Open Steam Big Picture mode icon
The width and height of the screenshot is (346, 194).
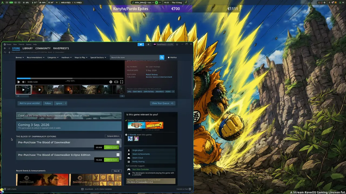tap(177, 44)
